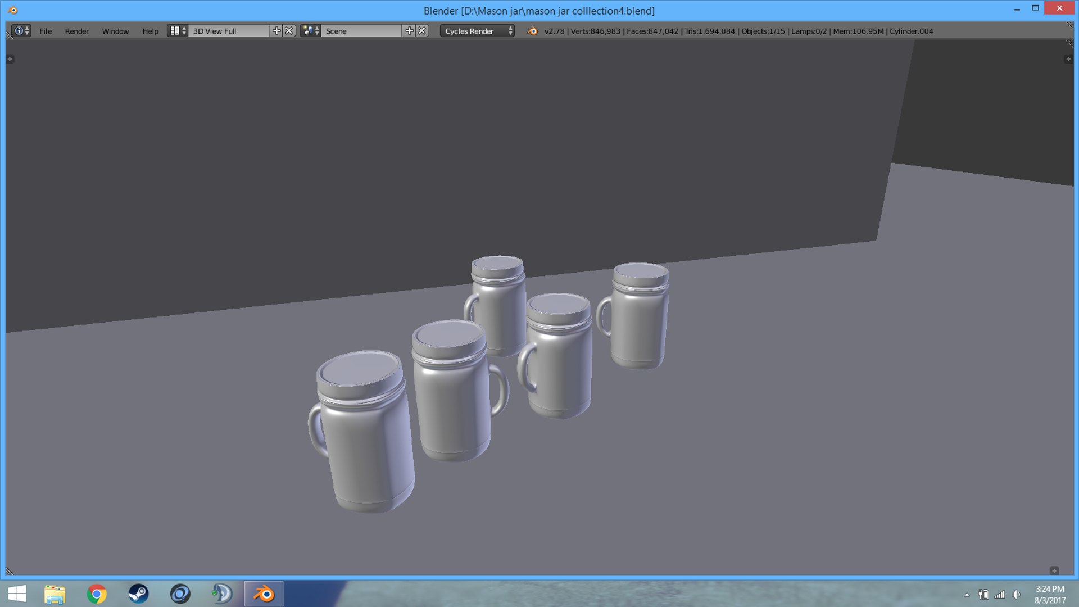Open the Info editor type selector
The image size is (1079, 607).
click(21, 31)
